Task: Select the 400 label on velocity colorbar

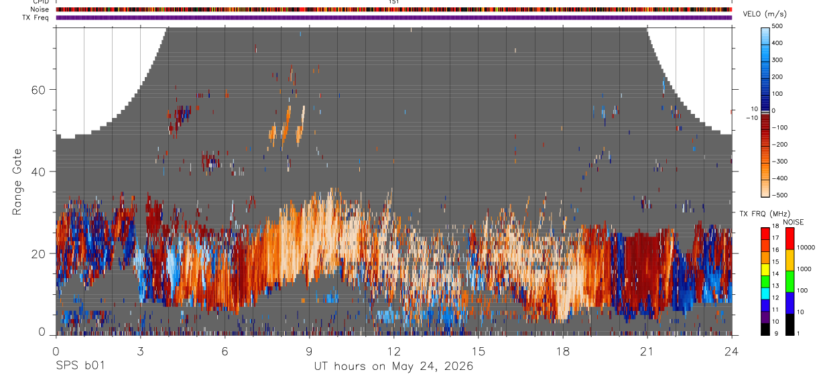Action: pyautogui.click(x=779, y=43)
